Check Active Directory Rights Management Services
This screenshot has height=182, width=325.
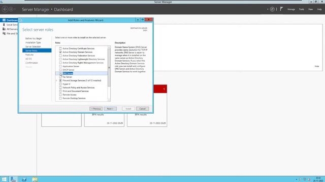click(x=60, y=63)
